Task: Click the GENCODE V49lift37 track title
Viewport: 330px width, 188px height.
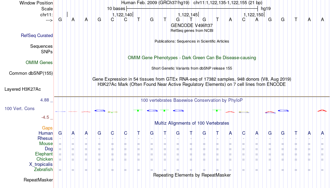Action: 192,25
